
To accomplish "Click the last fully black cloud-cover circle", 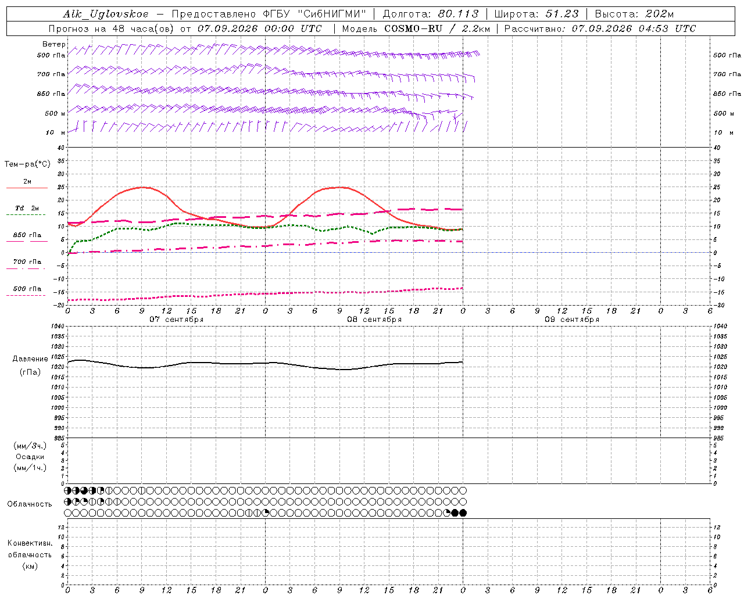I will pyautogui.click(x=463, y=512).
